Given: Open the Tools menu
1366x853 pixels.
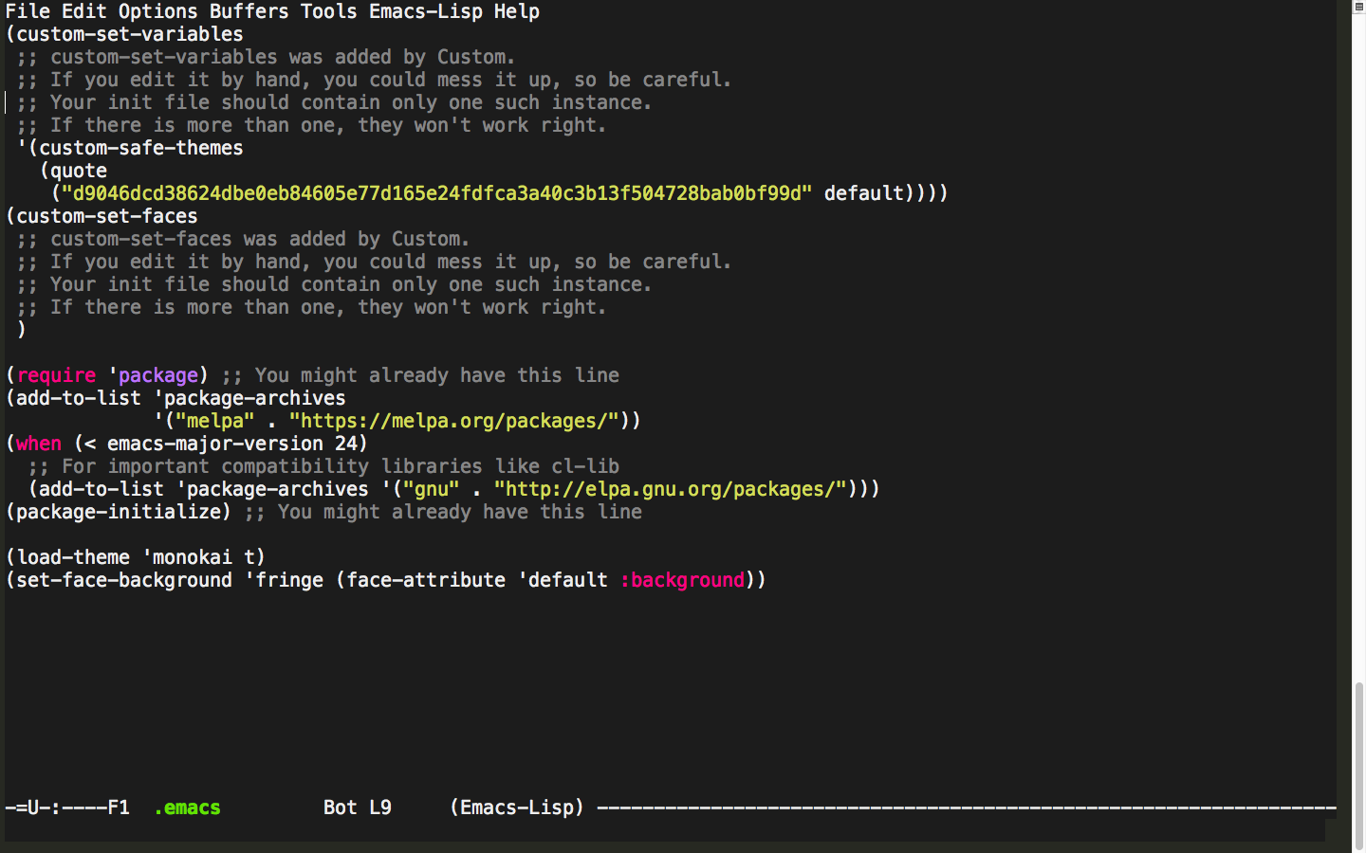Looking at the screenshot, I should tap(328, 11).
